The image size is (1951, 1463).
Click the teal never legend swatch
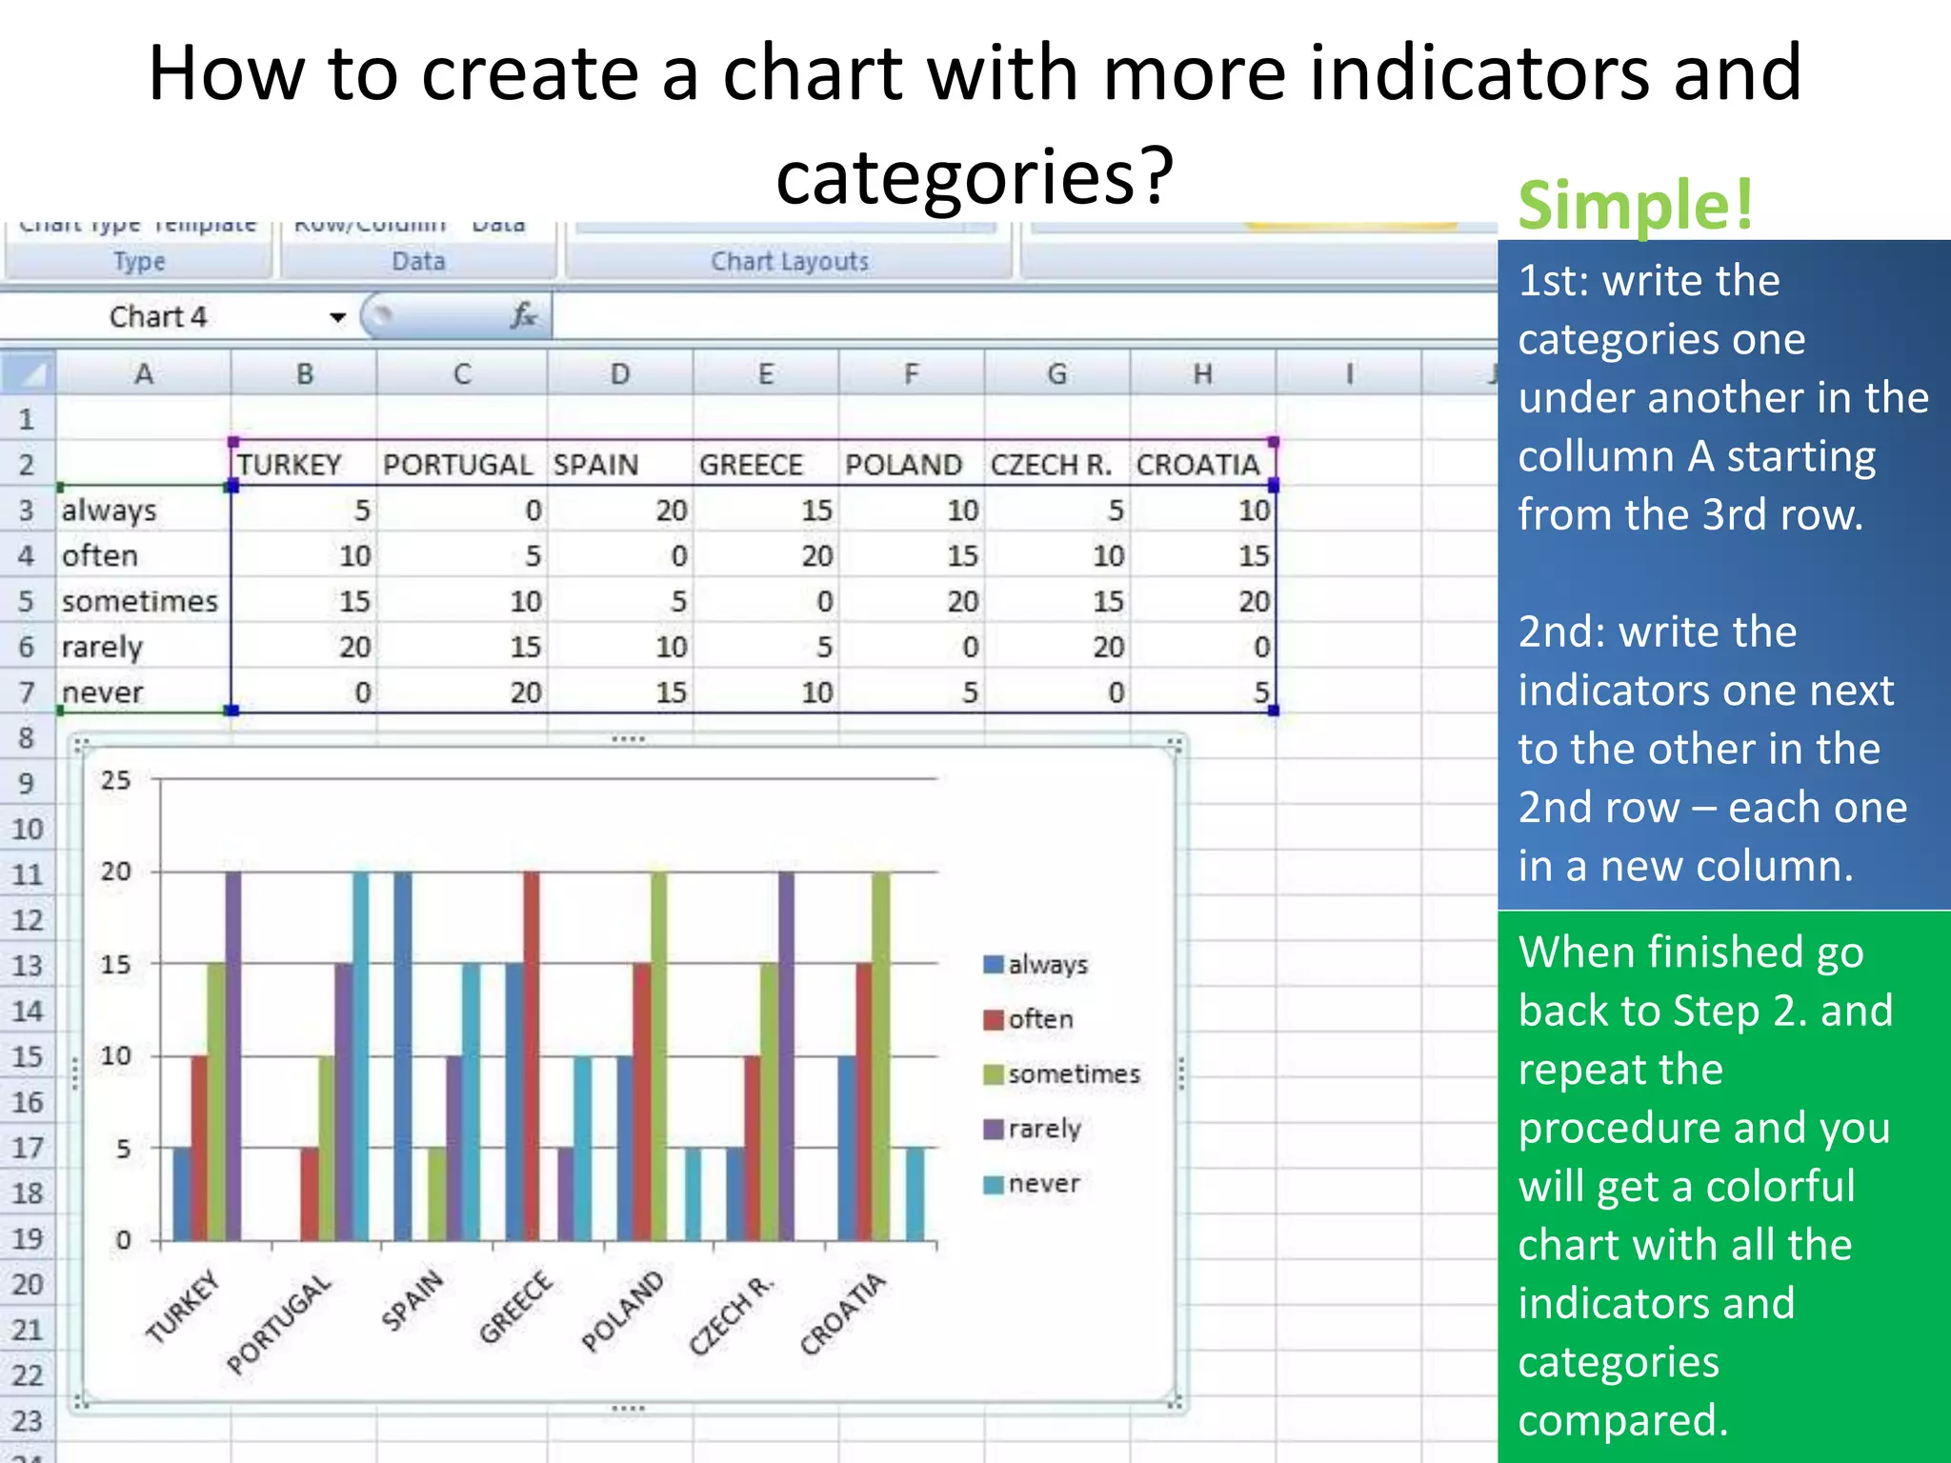click(x=994, y=1184)
